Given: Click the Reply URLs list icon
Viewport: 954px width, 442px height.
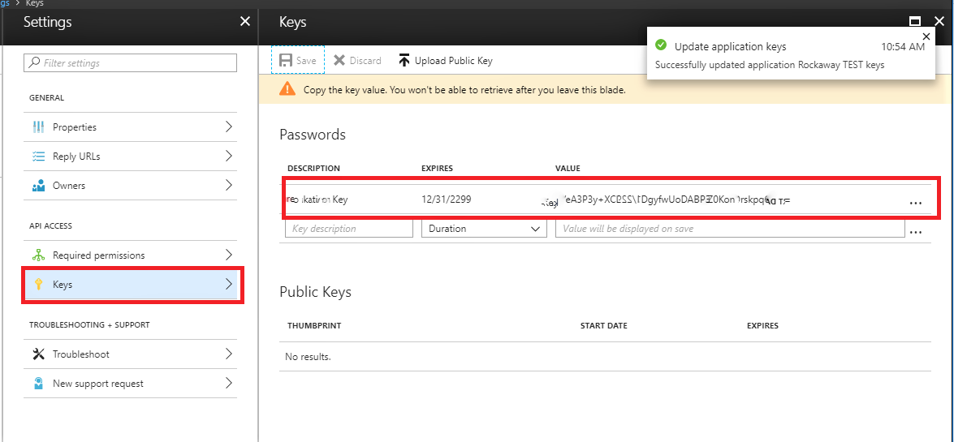Looking at the screenshot, I should pyautogui.click(x=38, y=157).
